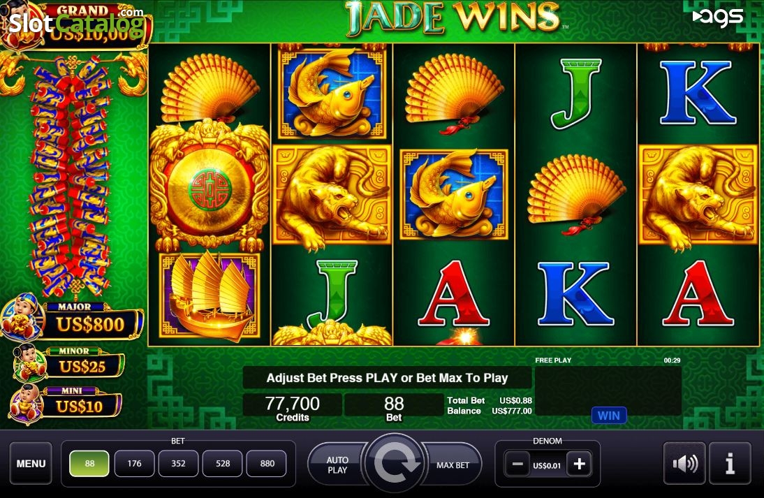Select the 352 bet option
Viewport: 764px width, 498px height.
(178, 463)
